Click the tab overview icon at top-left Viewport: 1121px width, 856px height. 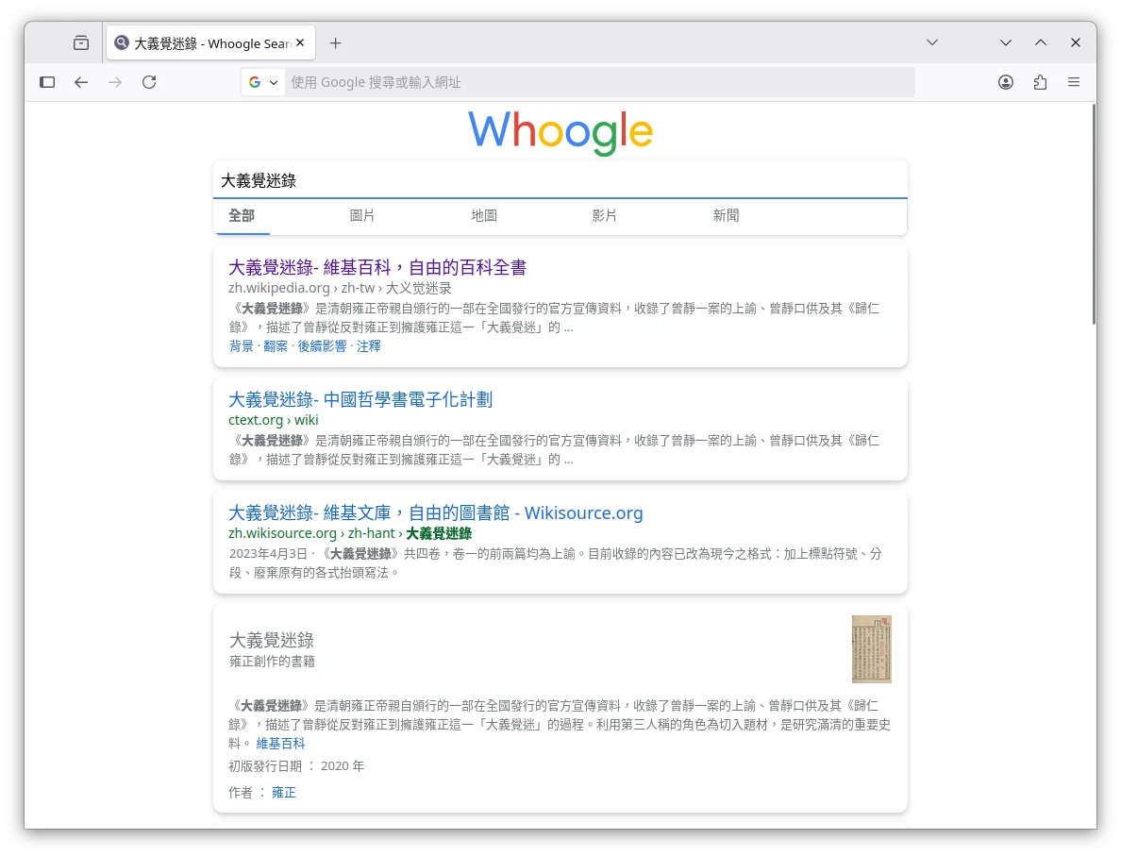81,42
